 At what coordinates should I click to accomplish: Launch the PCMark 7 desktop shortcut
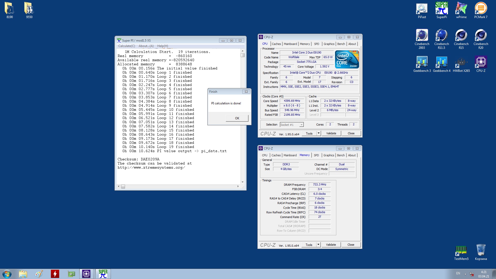[481, 11]
